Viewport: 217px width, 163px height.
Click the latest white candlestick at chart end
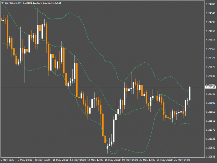point(190,93)
